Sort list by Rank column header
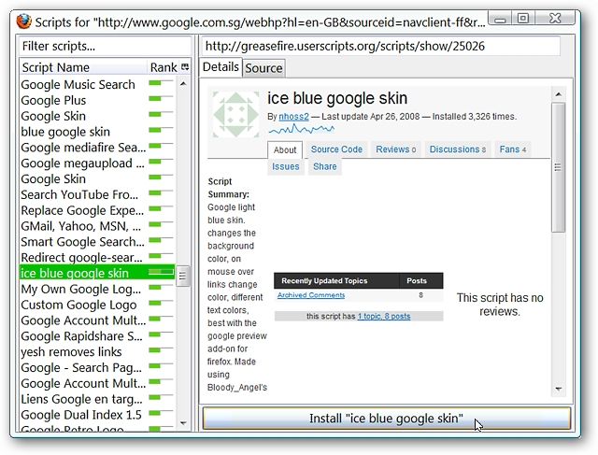Image resolution: width=598 pixels, height=455 pixels. tap(164, 67)
